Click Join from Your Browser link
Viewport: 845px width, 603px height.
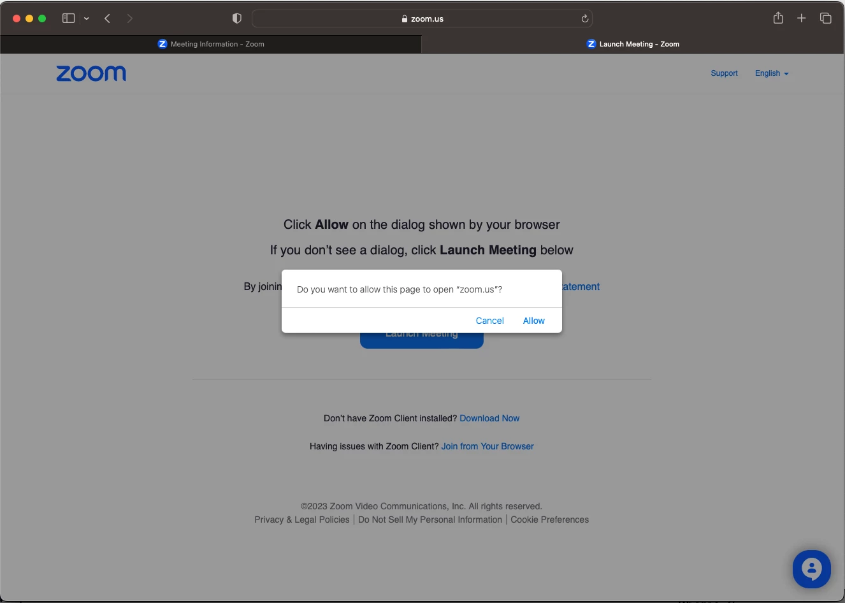click(x=487, y=446)
